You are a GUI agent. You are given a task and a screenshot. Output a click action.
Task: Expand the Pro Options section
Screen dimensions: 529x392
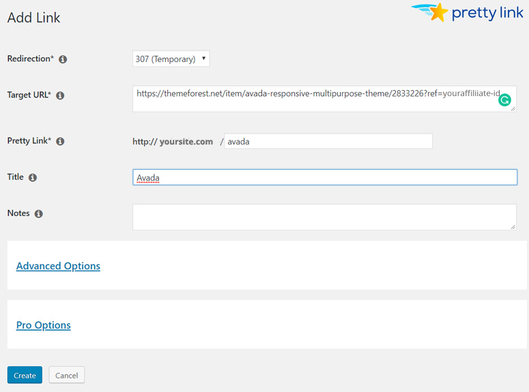44,325
